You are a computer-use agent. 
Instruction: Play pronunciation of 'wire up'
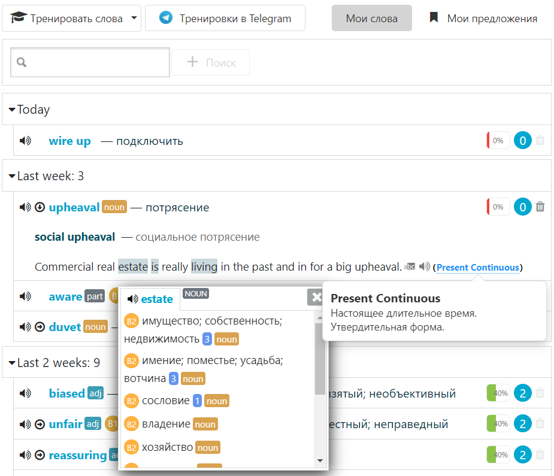point(25,141)
